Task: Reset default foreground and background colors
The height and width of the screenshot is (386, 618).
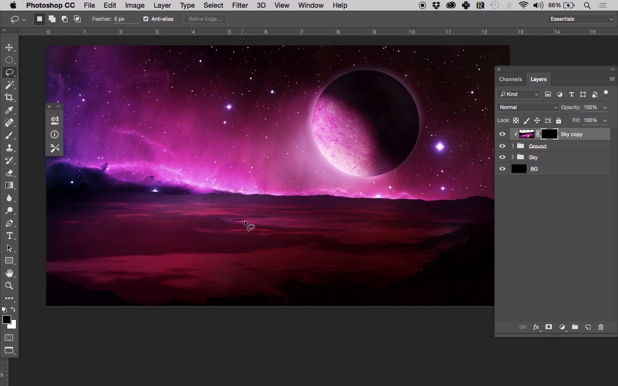Action: point(4,310)
